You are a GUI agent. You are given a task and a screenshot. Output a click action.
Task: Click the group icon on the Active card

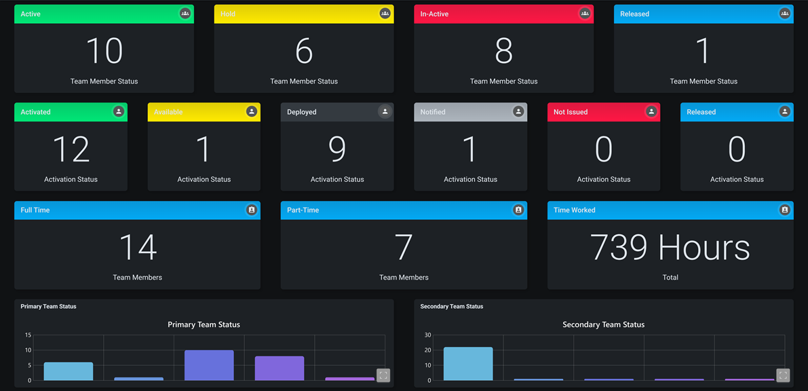click(x=185, y=14)
